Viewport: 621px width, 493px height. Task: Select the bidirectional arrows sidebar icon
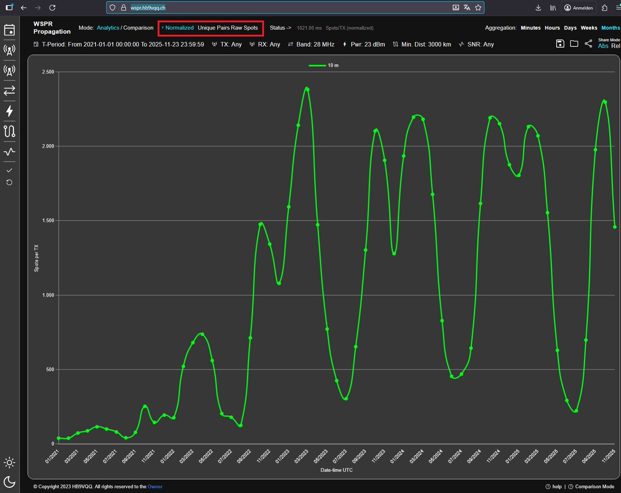coord(9,91)
